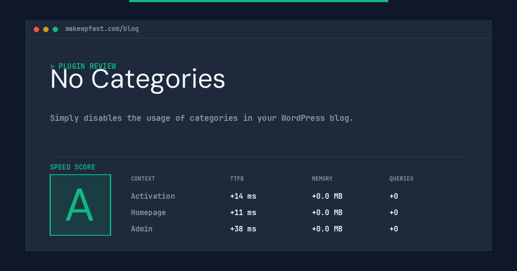The height and width of the screenshot is (271, 517).
Task: Click the grade A score box
Action: tap(80, 205)
